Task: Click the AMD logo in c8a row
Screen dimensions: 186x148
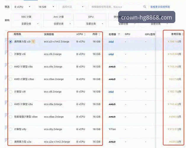Action: (x=112, y=104)
